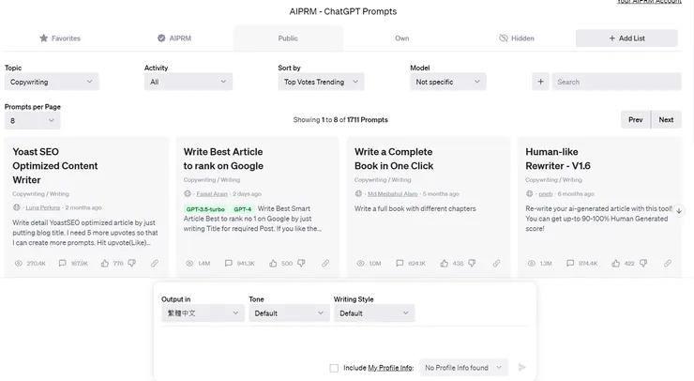This screenshot has width=694, height=381.
Task: Click views eye icon on Human-like Rewriter card
Action: [x=532, y=263]
